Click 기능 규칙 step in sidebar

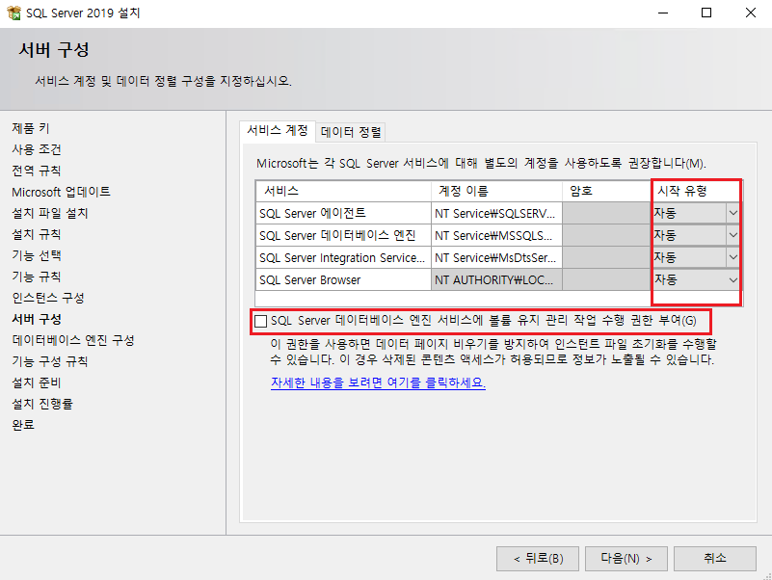(x=37, y=277)
